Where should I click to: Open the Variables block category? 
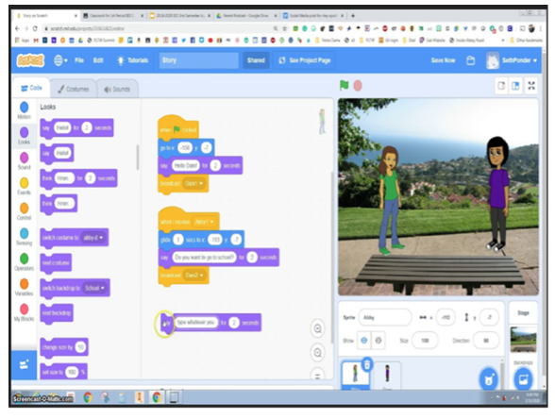tap(25, 287)
